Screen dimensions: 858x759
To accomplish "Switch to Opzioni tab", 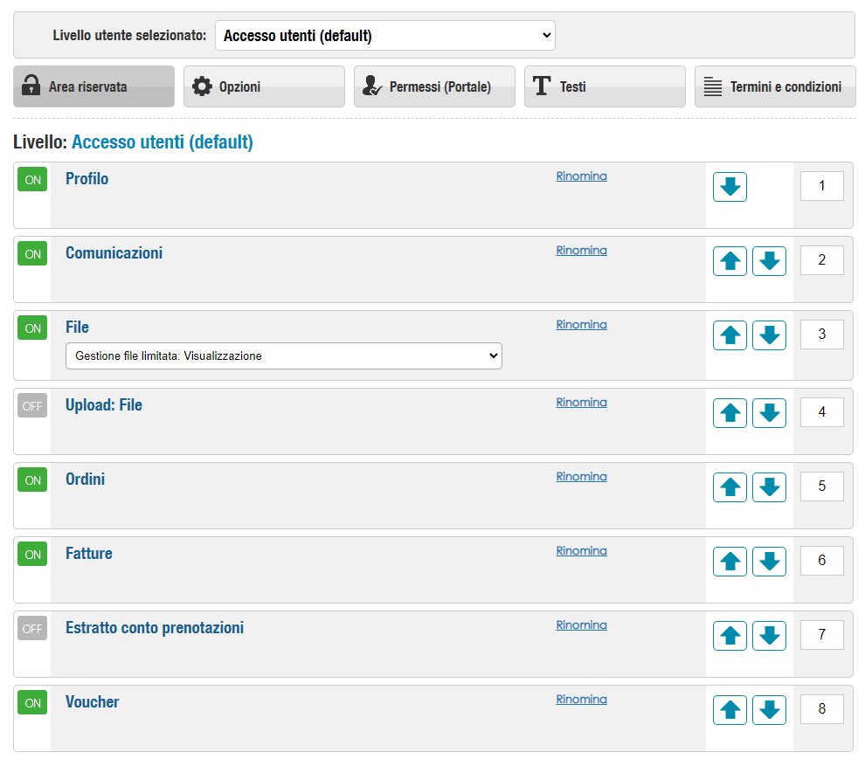I will [264, 86].
